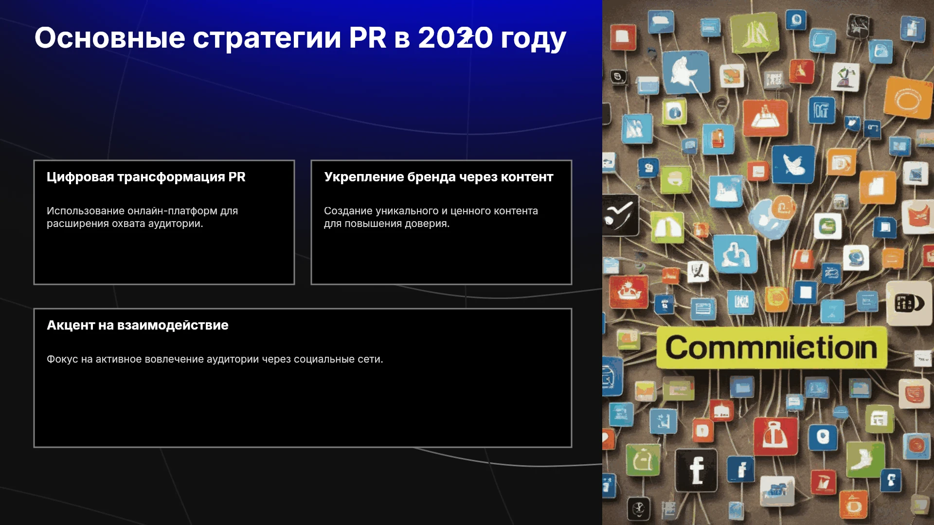Click the 'Цифровая трансформация PR' heading
This screenshot has height=525, width=934.
coord(146,177)
